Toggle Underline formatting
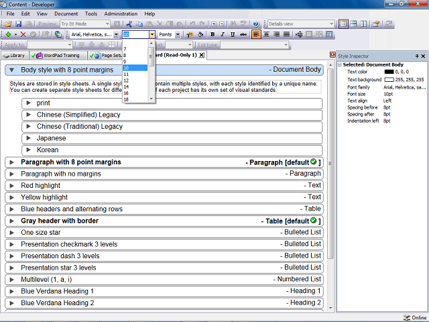The width and height of the screenshot is (429, 322). [233, 34]
